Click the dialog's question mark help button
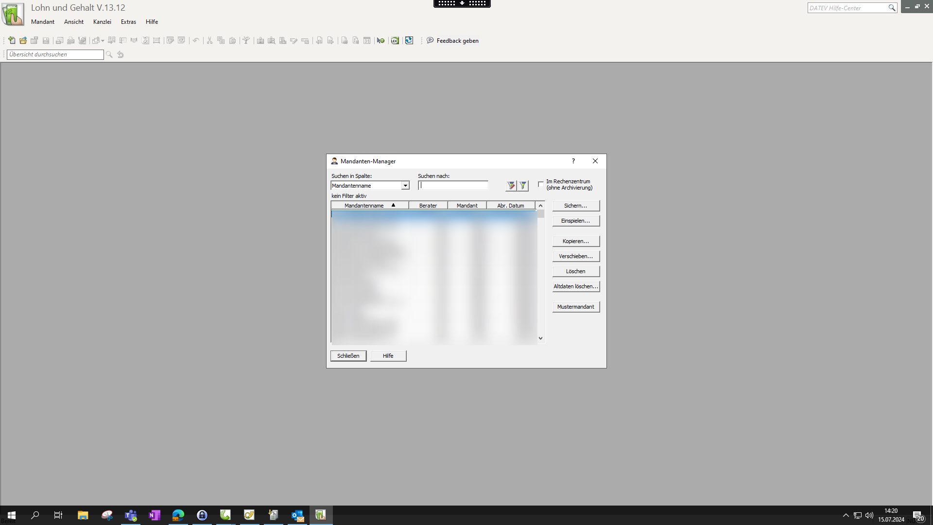Screen dimensions: 933x525 [573, 161]
